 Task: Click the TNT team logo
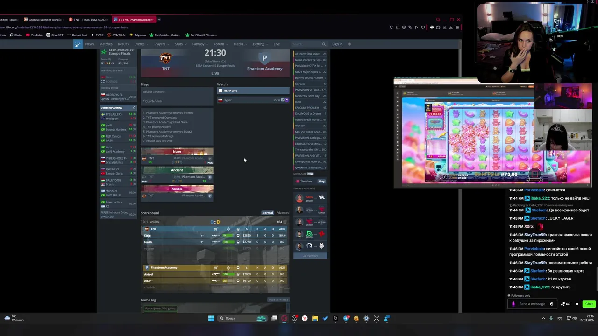(x=165, y=58)
